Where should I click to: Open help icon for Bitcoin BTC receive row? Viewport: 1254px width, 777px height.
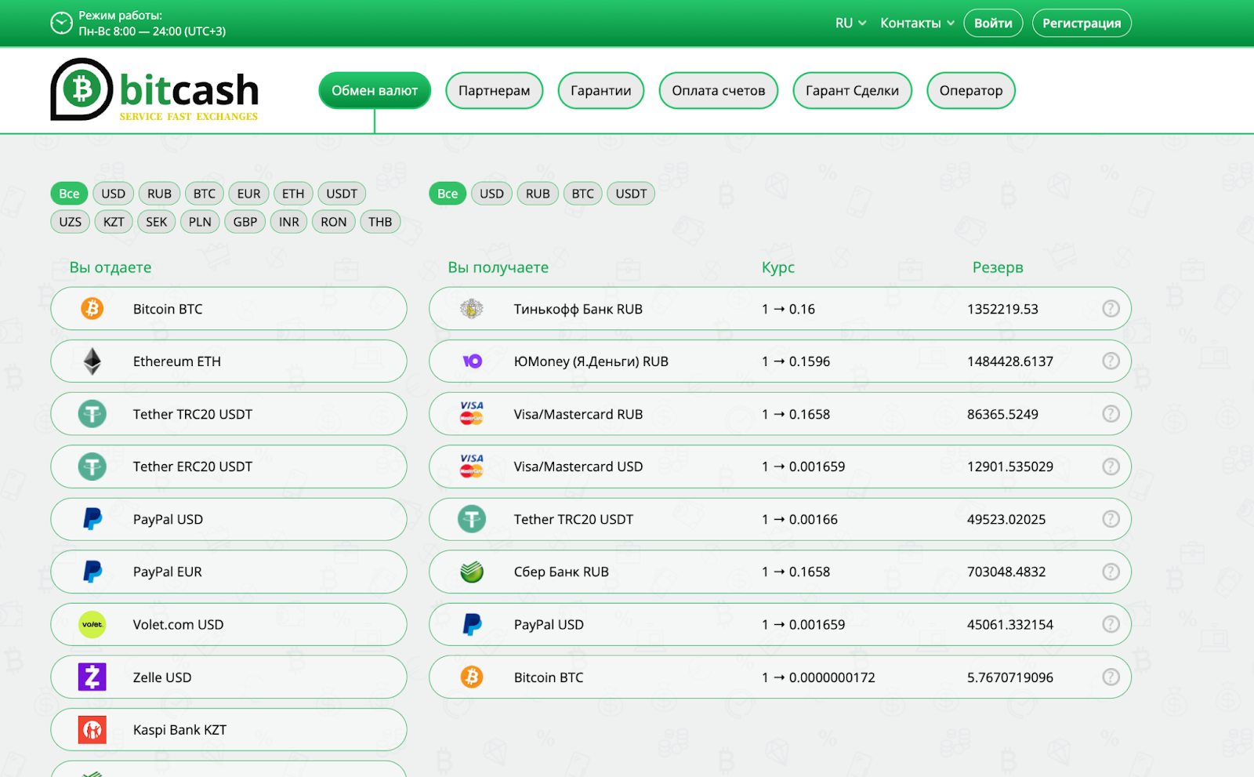1111,677
